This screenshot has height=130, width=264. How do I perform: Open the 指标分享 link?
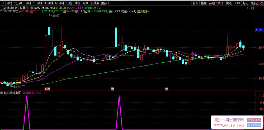(254, 120)
